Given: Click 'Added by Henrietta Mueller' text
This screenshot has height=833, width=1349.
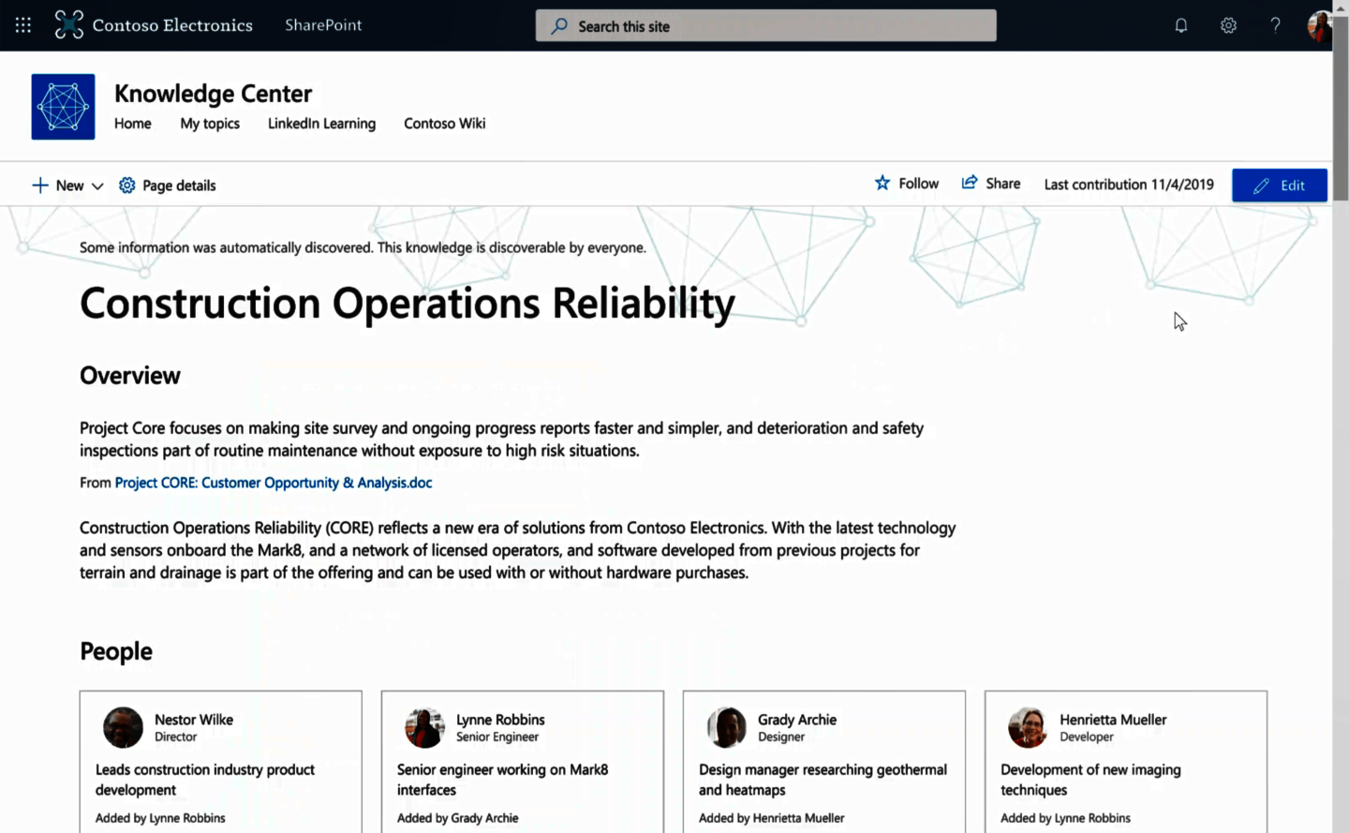Looking at the screenshot, I should coord(771,818).
